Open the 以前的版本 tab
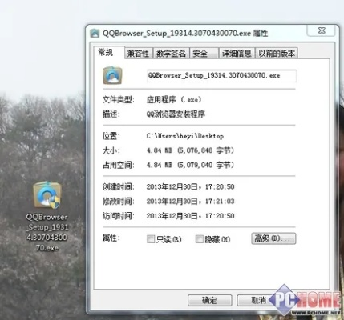The image size is (344, 320). [x=277, y=54]
